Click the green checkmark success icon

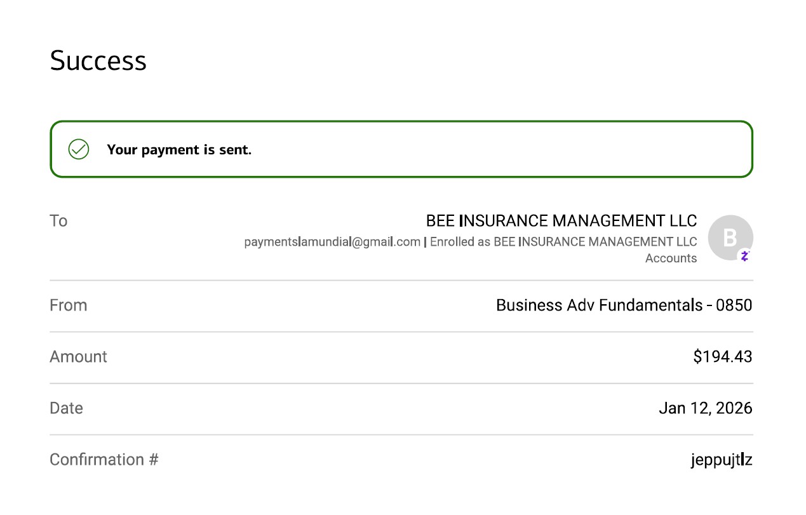click(x=79, y=149)
